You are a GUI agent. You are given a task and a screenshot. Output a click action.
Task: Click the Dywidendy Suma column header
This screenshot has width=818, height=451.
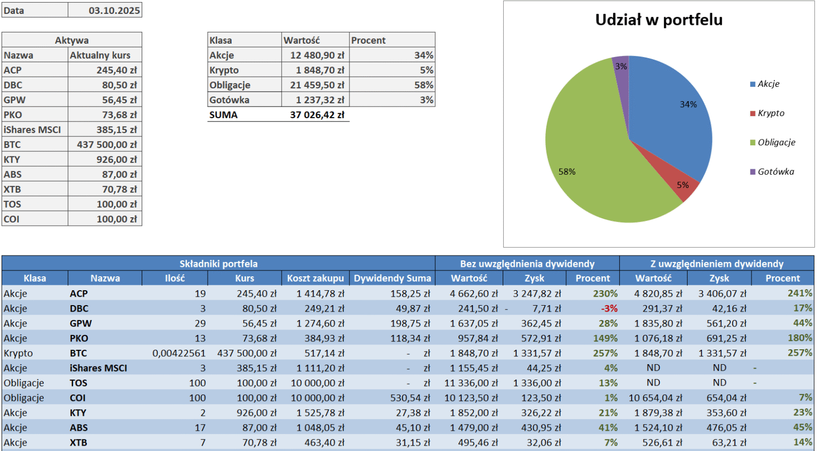click(392, 278)
